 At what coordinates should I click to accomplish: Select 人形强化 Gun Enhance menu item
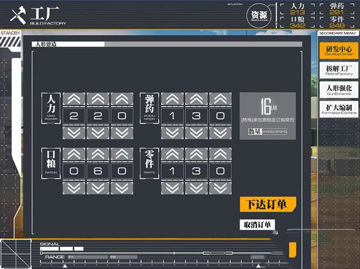[338, 89]
